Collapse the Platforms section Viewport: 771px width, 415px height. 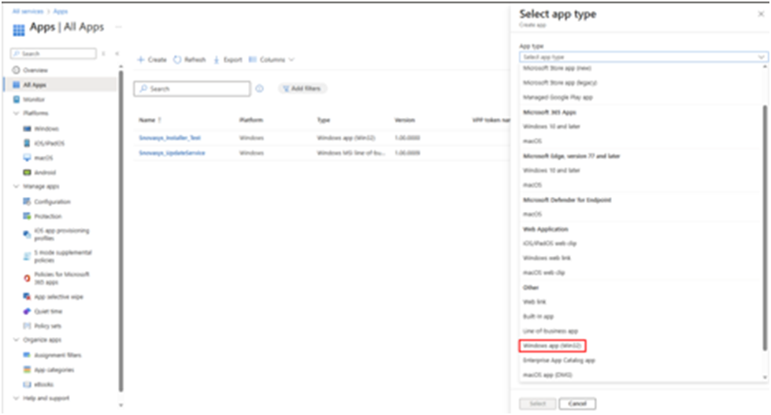[x=17, y=113]
